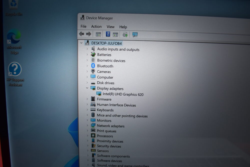Select the Print queues label
Screen dimensions: 250x167
[x=106, y=131]
